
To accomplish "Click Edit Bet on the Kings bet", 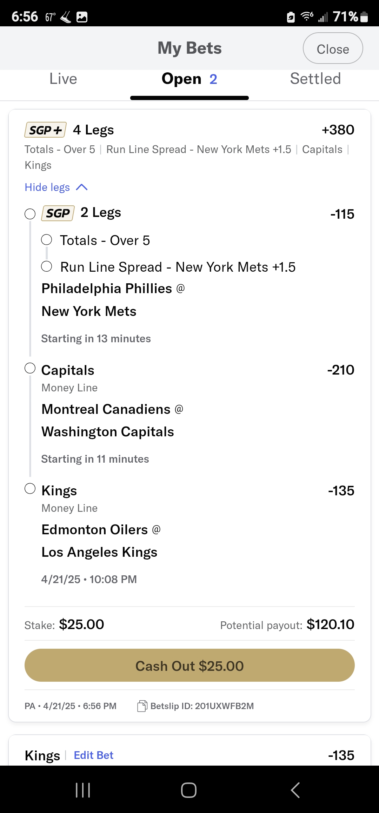I will coord(93,755).
